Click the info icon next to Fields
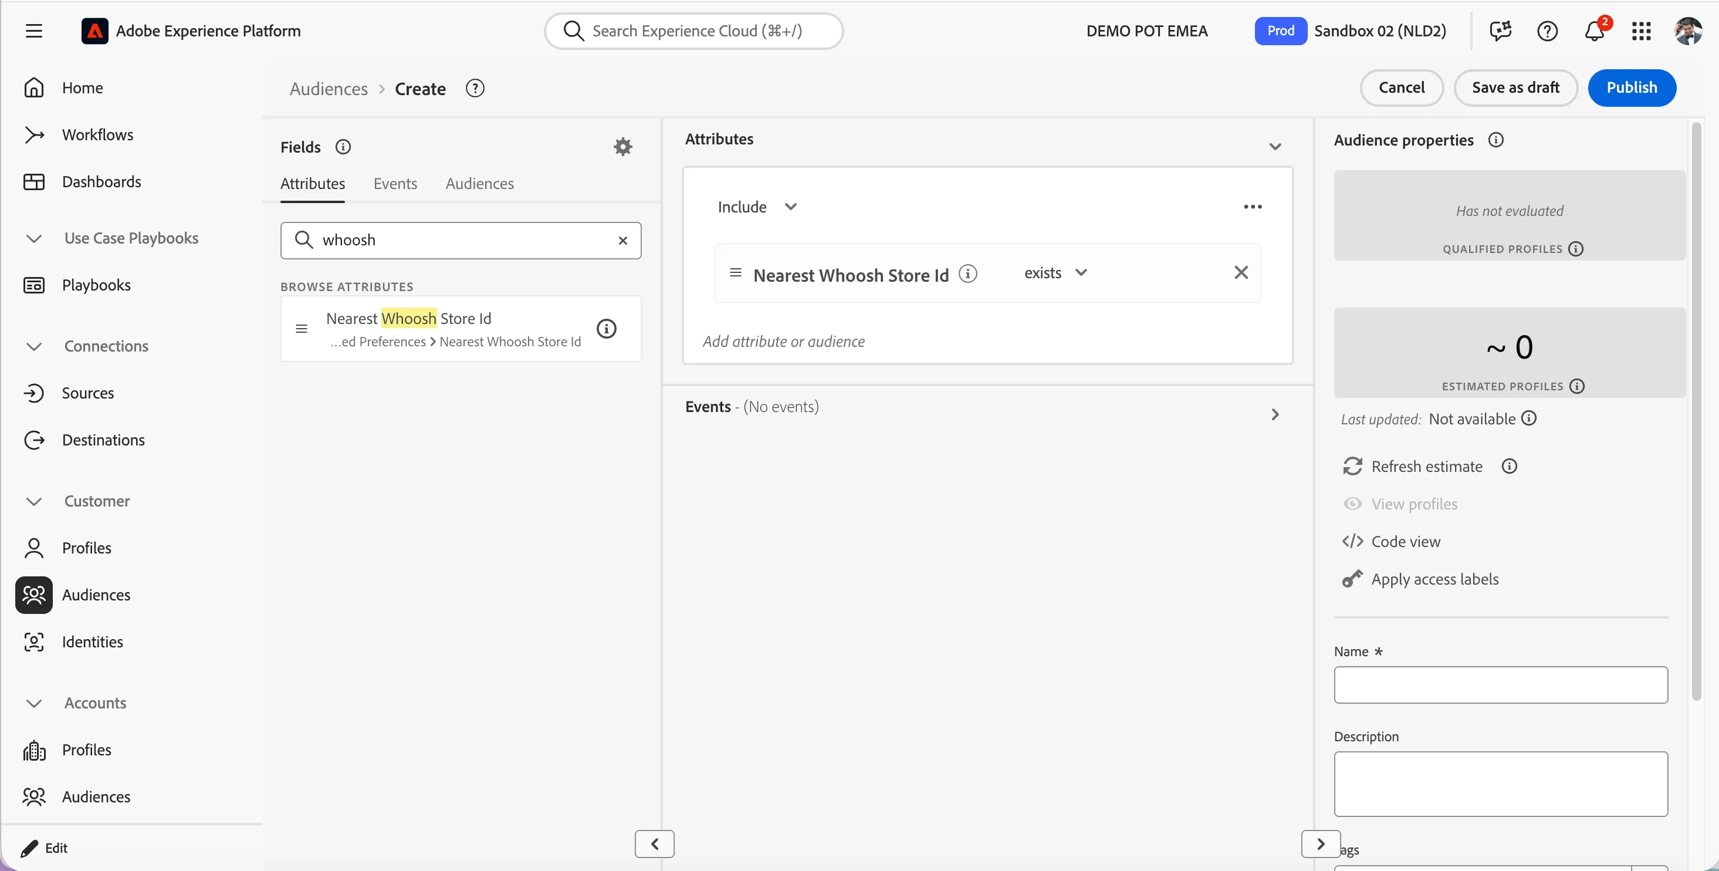1719x871 pixels. [x=343, y=147]
